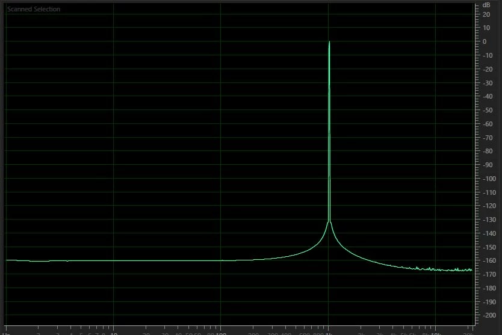The image size is (502, 335).
Task: Click the "-190" dB scale label
Action: [489, 302]
